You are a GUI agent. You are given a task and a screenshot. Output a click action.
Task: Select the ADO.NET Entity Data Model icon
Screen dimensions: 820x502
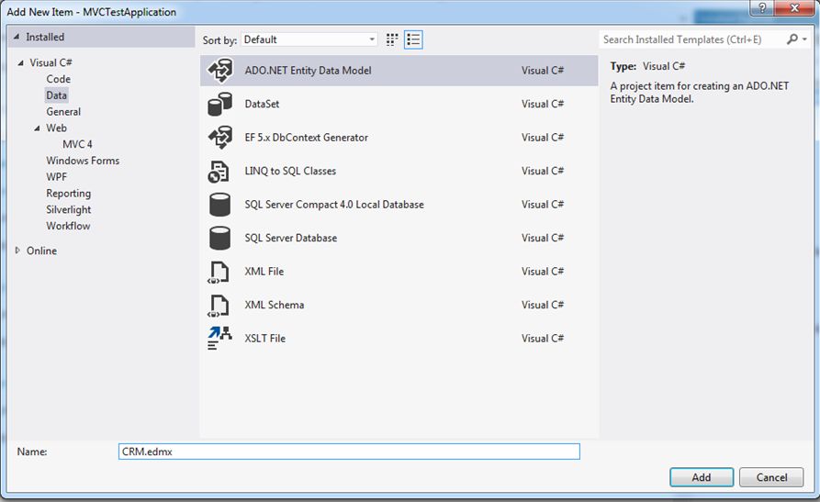click(x=220, y=71)
